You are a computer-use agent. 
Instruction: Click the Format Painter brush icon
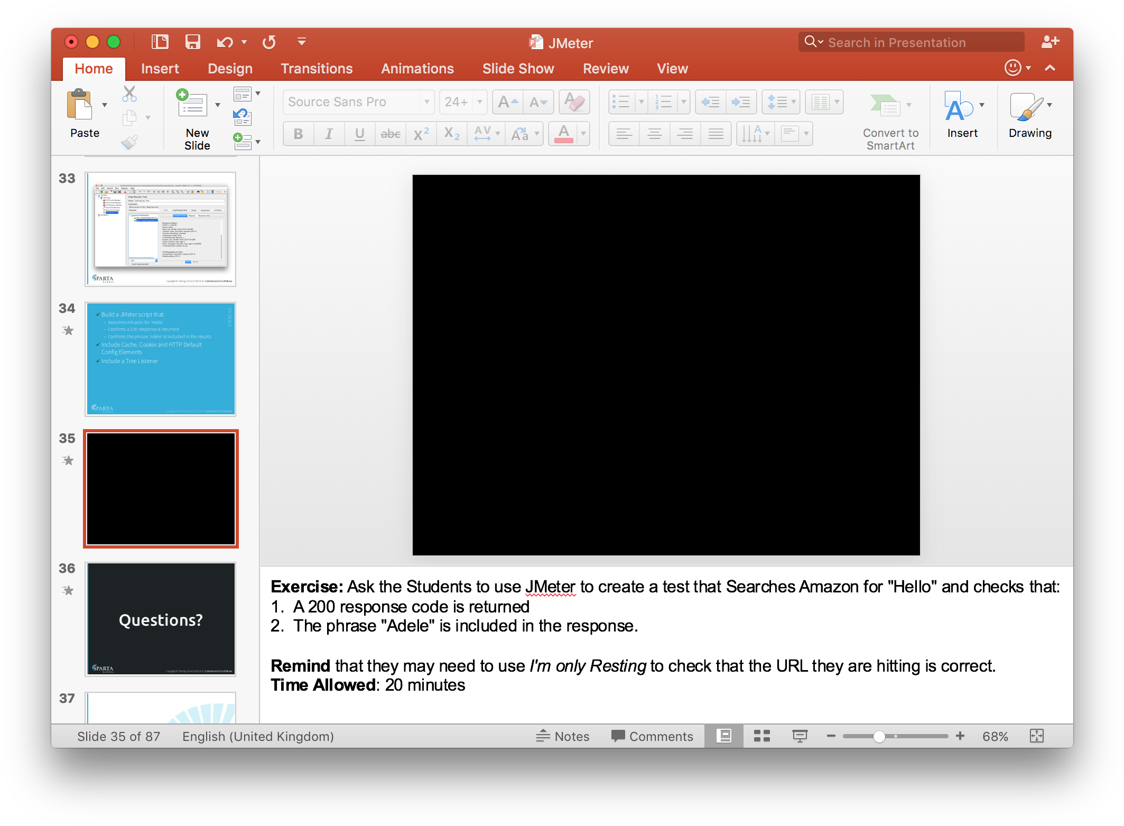tap(129, 142)
